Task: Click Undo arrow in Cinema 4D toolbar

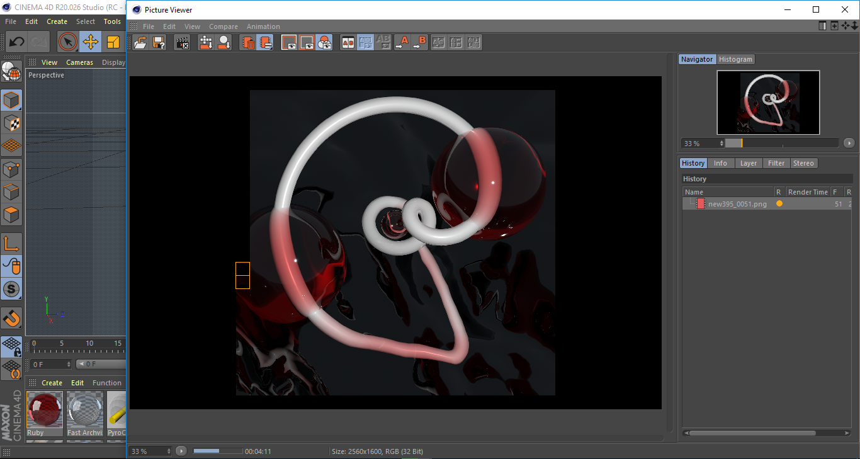Action: point(17,42)
